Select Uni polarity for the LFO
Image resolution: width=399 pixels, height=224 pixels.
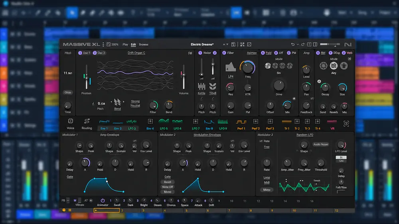(x=341, y=161)
